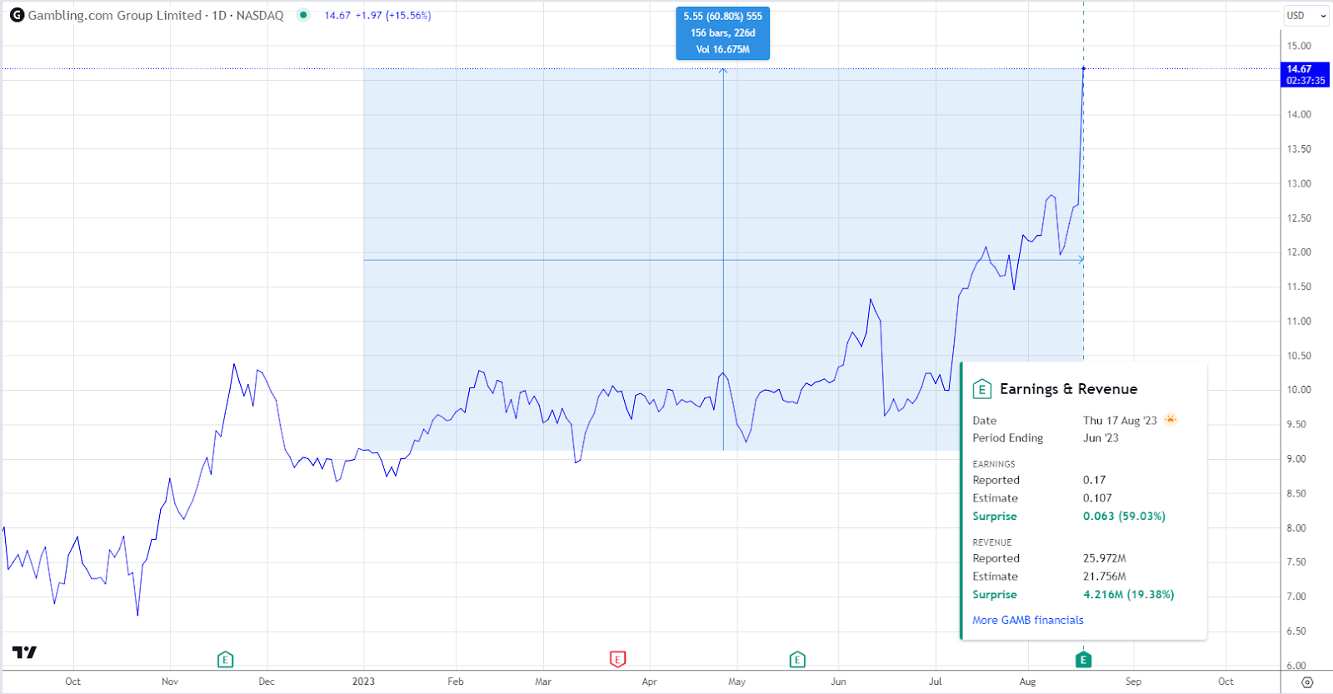This screenshot has width=1333, height=694.
Task: Click the Jun label on the time axis
Action: click(838, 682)
